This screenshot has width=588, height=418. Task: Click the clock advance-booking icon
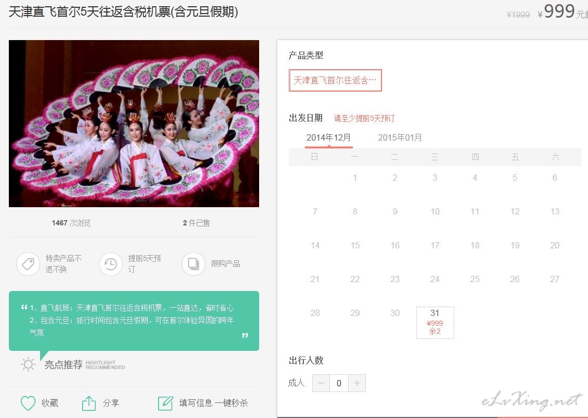[x=111, y=264]
